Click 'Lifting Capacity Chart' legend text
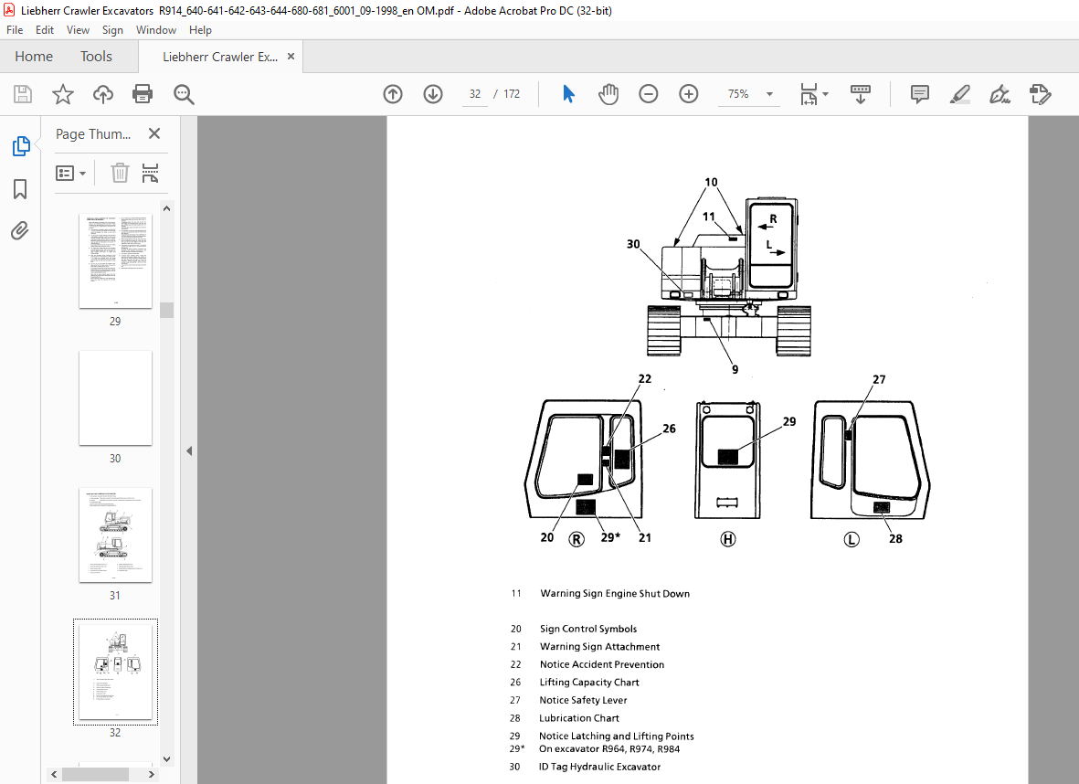Viewport: 1079px width, 784px height. pos(589,683)
